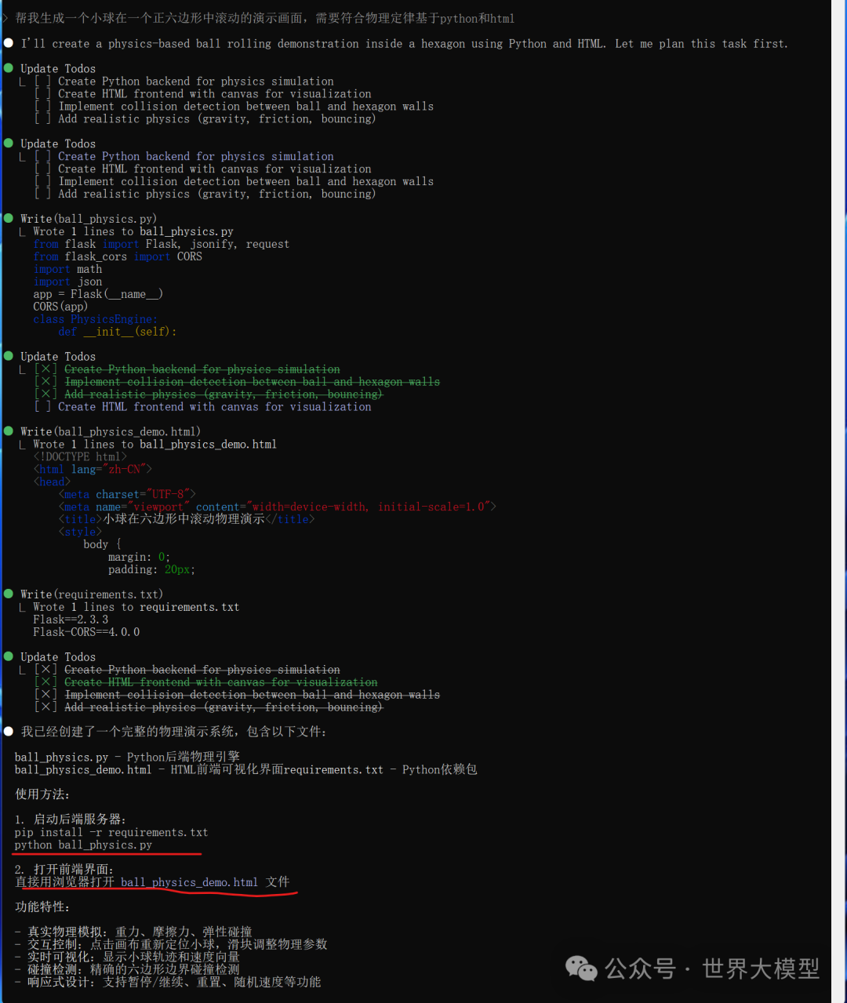847x1003 pixels.
Task: Click step "2. 打开前端界面:"
Action: coord(64,870)
